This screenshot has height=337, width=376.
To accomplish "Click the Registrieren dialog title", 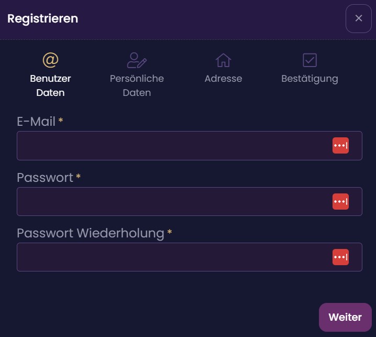I will point(43,19).
